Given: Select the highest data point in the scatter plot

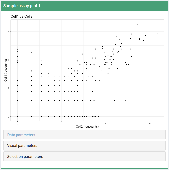Looking at the screenshot, I should (137, 24).
